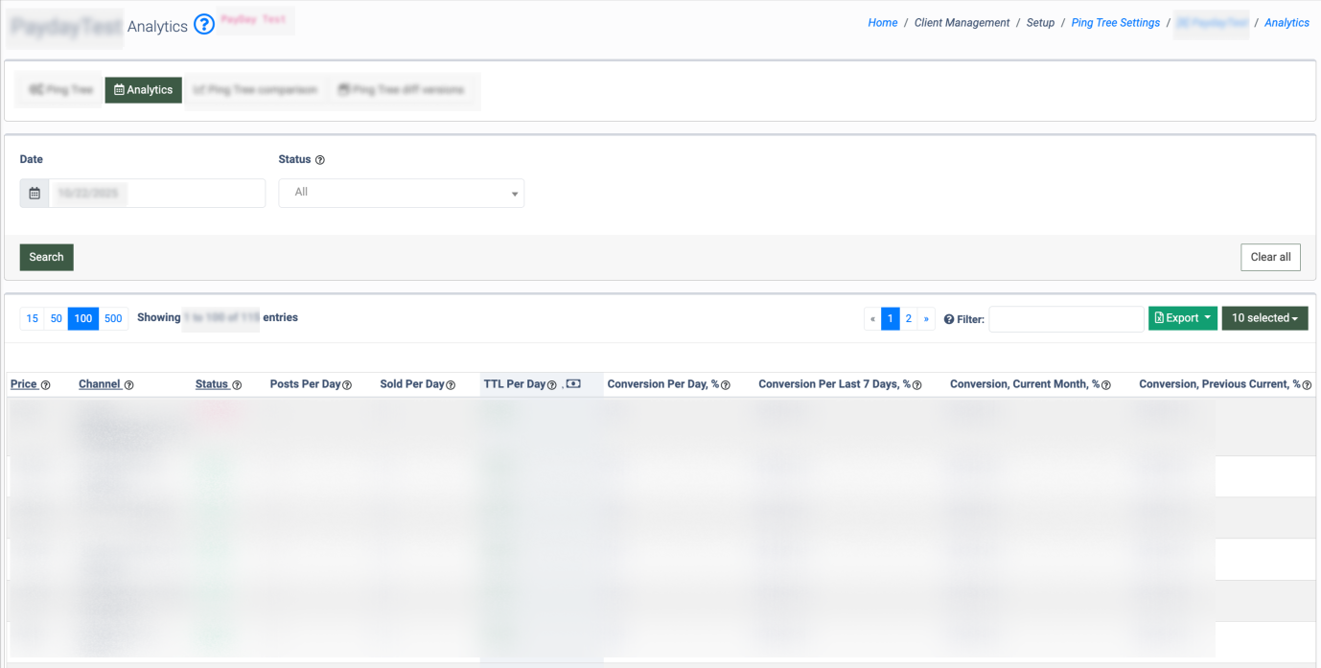Open the Export dropdown menu
This screenshot has width=1321, height=668.
point(1182,318)
